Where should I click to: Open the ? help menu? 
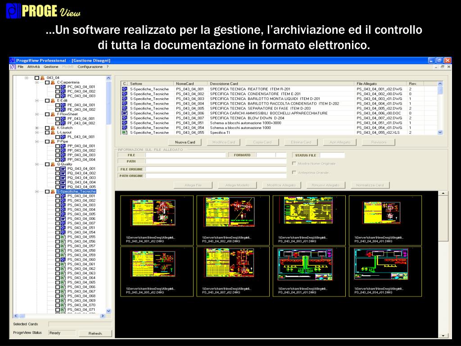click(x=107, y=67)
